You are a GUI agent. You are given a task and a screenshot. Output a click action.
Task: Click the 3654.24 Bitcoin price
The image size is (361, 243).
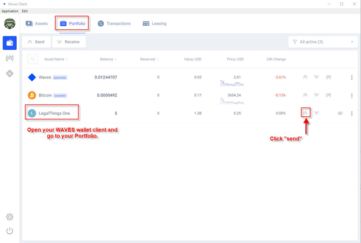click(234, 95)
